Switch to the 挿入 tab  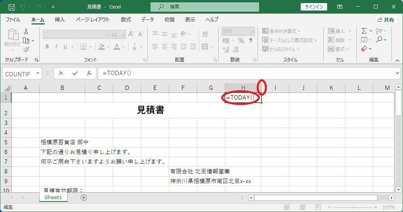coord(60,20)
